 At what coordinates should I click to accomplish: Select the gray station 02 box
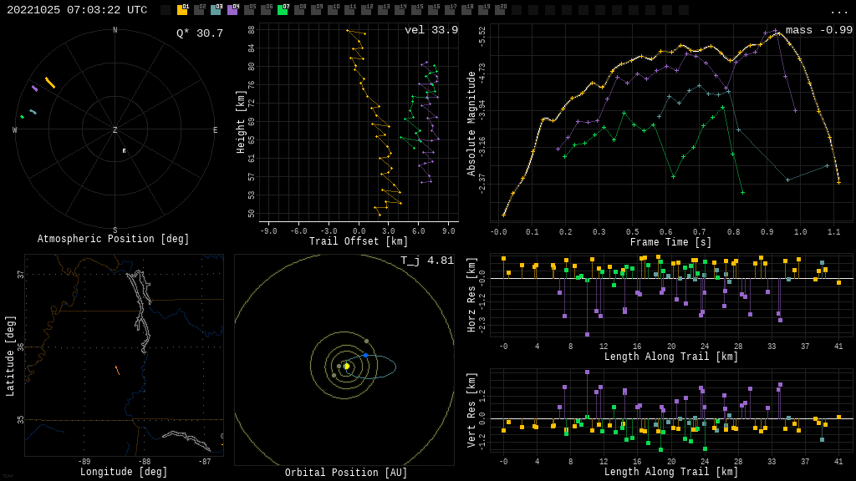[199, 10]
